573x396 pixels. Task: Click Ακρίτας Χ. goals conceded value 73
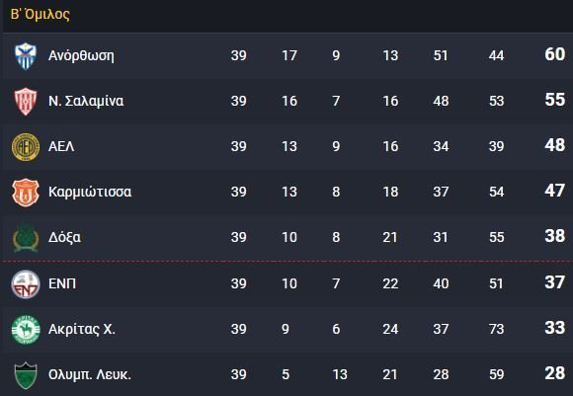tap(496, 329)
